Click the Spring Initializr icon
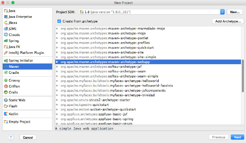This screenshot has width=246, height=143. [6, 61]
